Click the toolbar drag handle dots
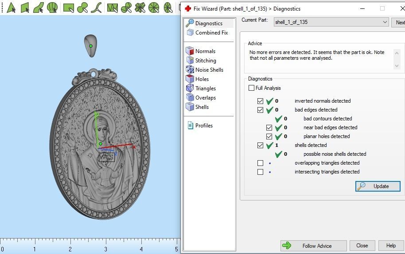 coord(2,8)
